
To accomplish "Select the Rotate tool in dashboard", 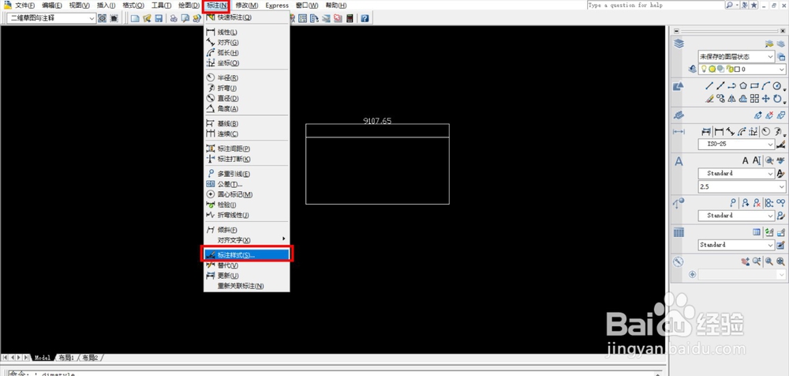I will point(777,99).
